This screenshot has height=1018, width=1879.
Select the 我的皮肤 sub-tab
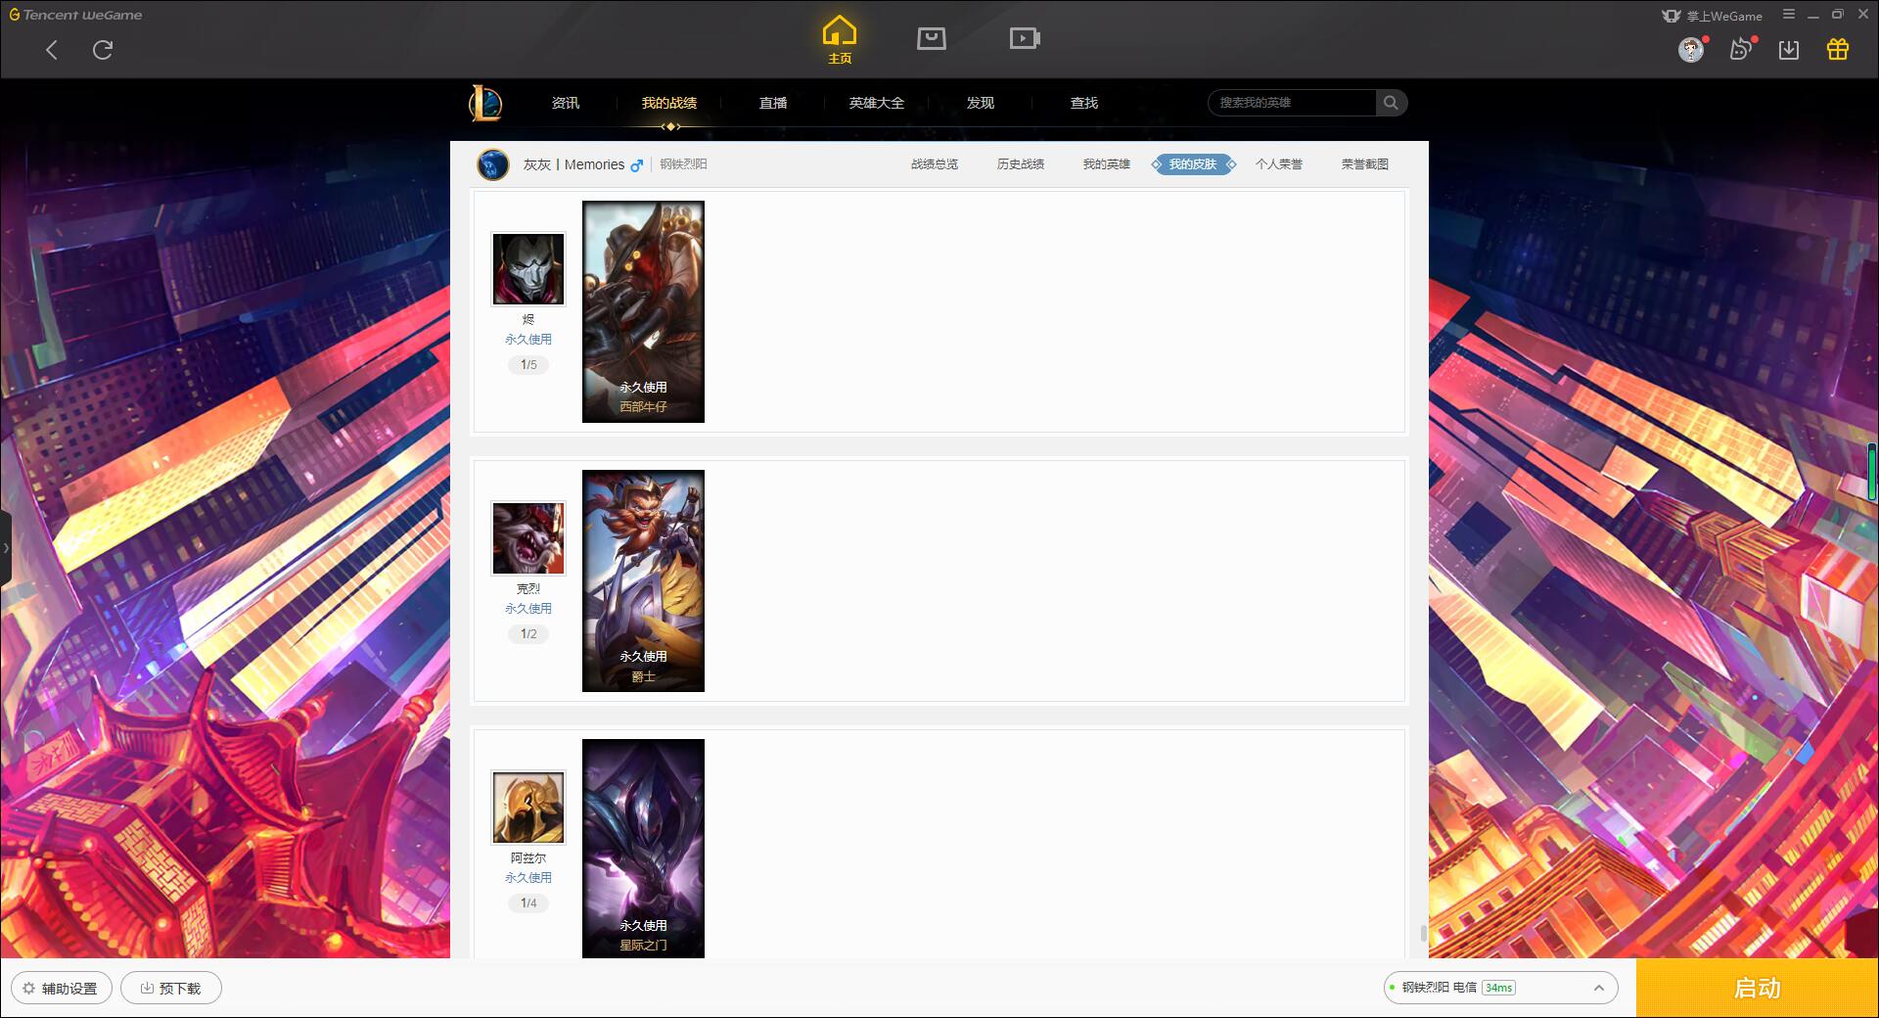click(x=1193, y=164)
